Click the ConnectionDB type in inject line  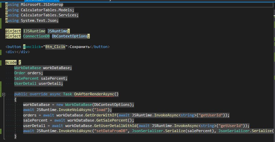[x=37, y=36]
